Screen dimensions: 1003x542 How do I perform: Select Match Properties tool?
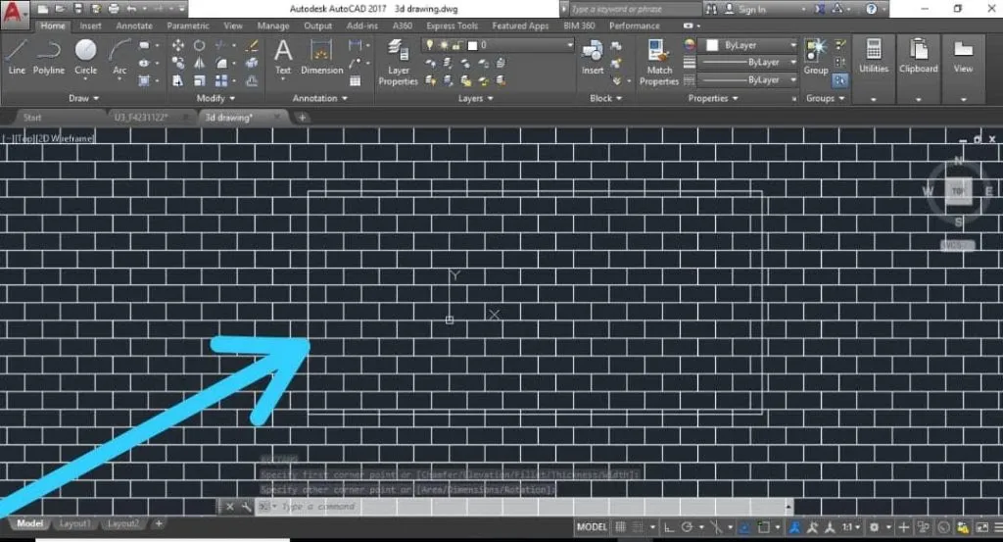point(659,62)
